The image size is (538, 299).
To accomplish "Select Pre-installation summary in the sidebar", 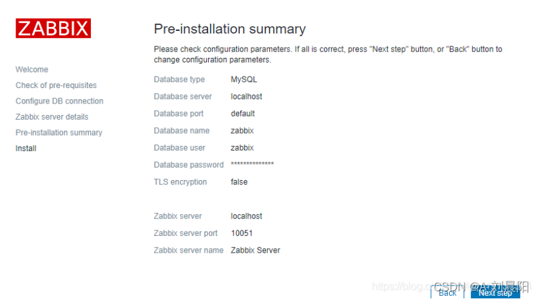I will [x=59, y=132].
